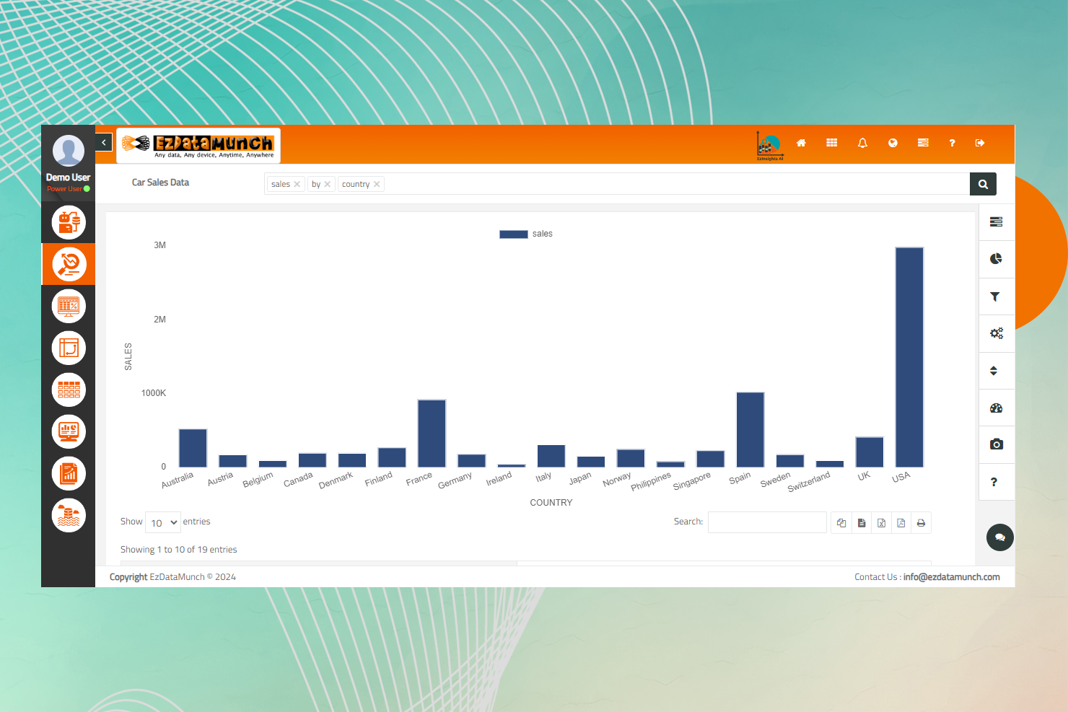Open the filter funnel tool
The height and width of the screenshot is (712, 1068).
click(x=996, y=296)
